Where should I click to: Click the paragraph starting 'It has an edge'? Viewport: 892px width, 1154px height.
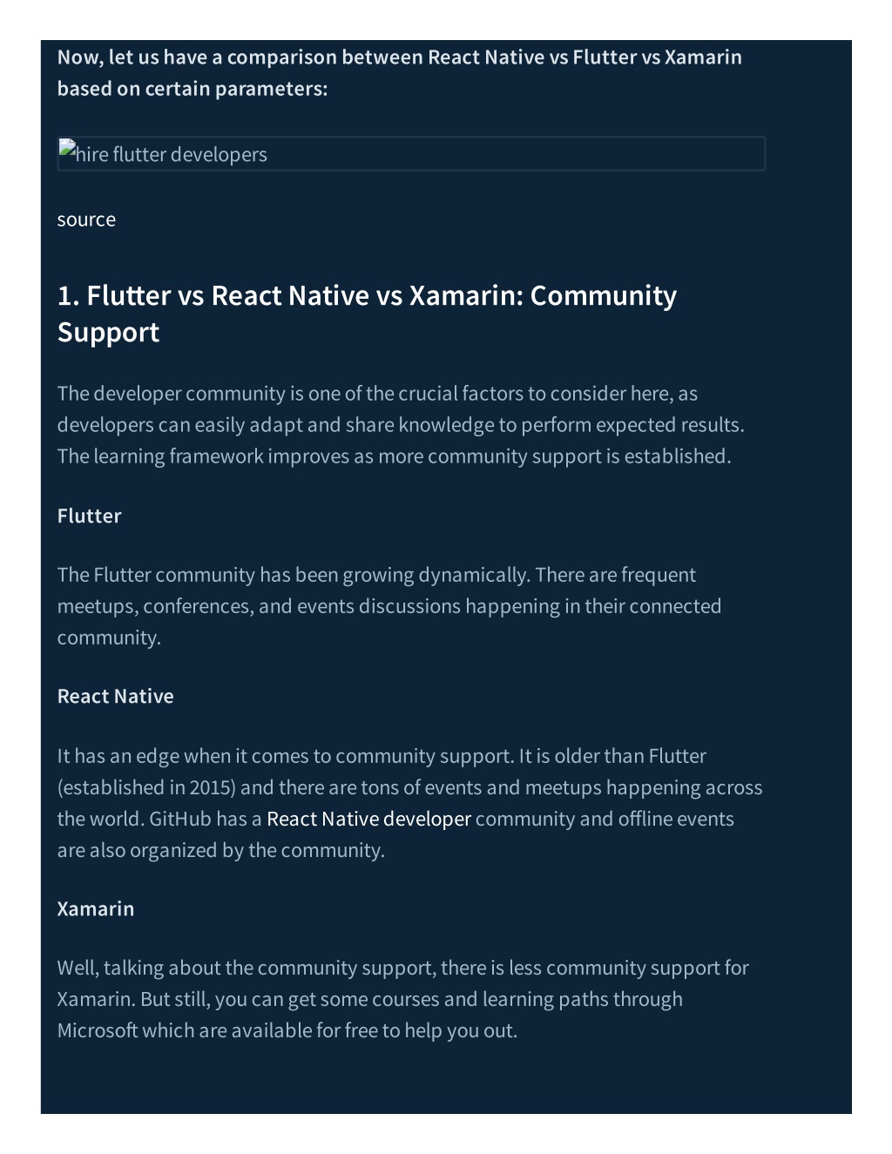[409, 803]
